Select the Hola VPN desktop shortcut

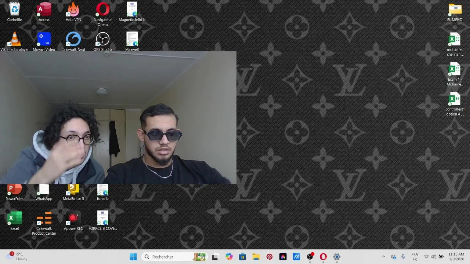(x=73, y=12)
